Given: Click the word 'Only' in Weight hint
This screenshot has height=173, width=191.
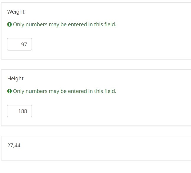Looking at the screenshot, I should [18, 25].
